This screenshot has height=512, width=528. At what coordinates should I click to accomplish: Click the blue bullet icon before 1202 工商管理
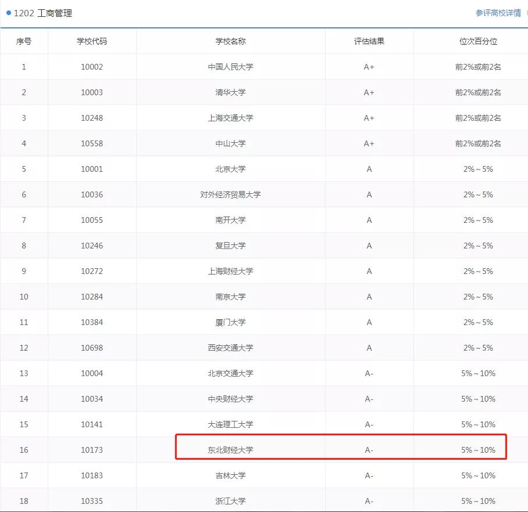9,12
